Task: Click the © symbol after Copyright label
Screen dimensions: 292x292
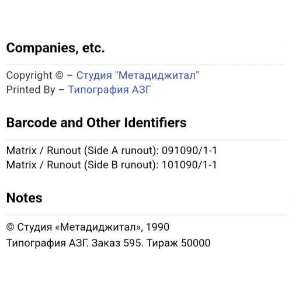Action: pos(60,75)
